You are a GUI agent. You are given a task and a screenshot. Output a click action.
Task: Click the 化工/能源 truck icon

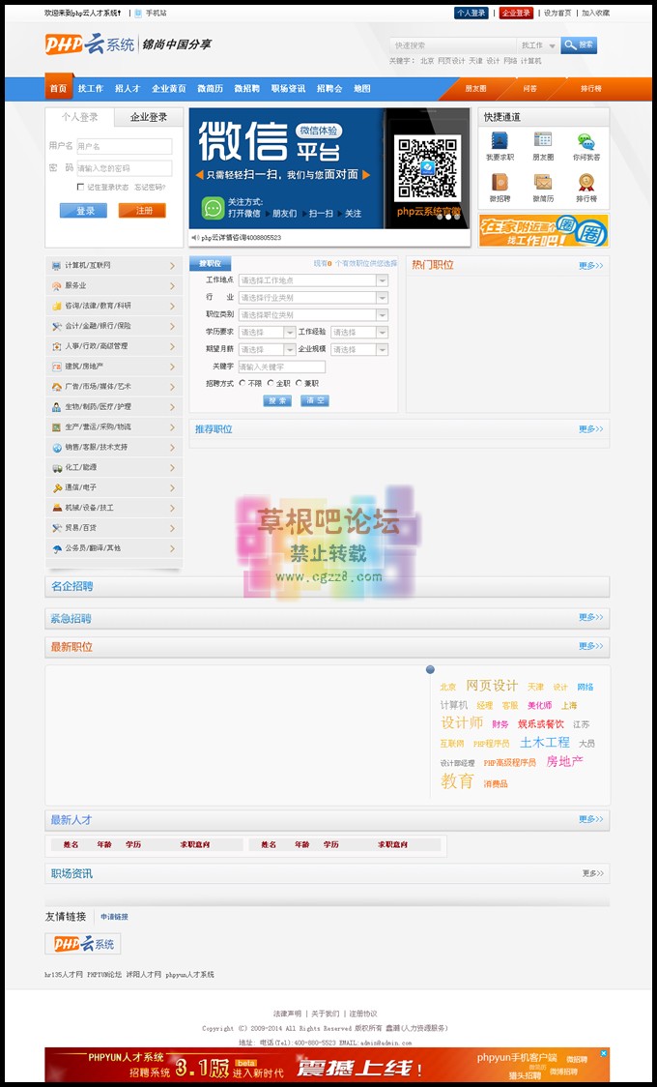[x=56, y=467]
